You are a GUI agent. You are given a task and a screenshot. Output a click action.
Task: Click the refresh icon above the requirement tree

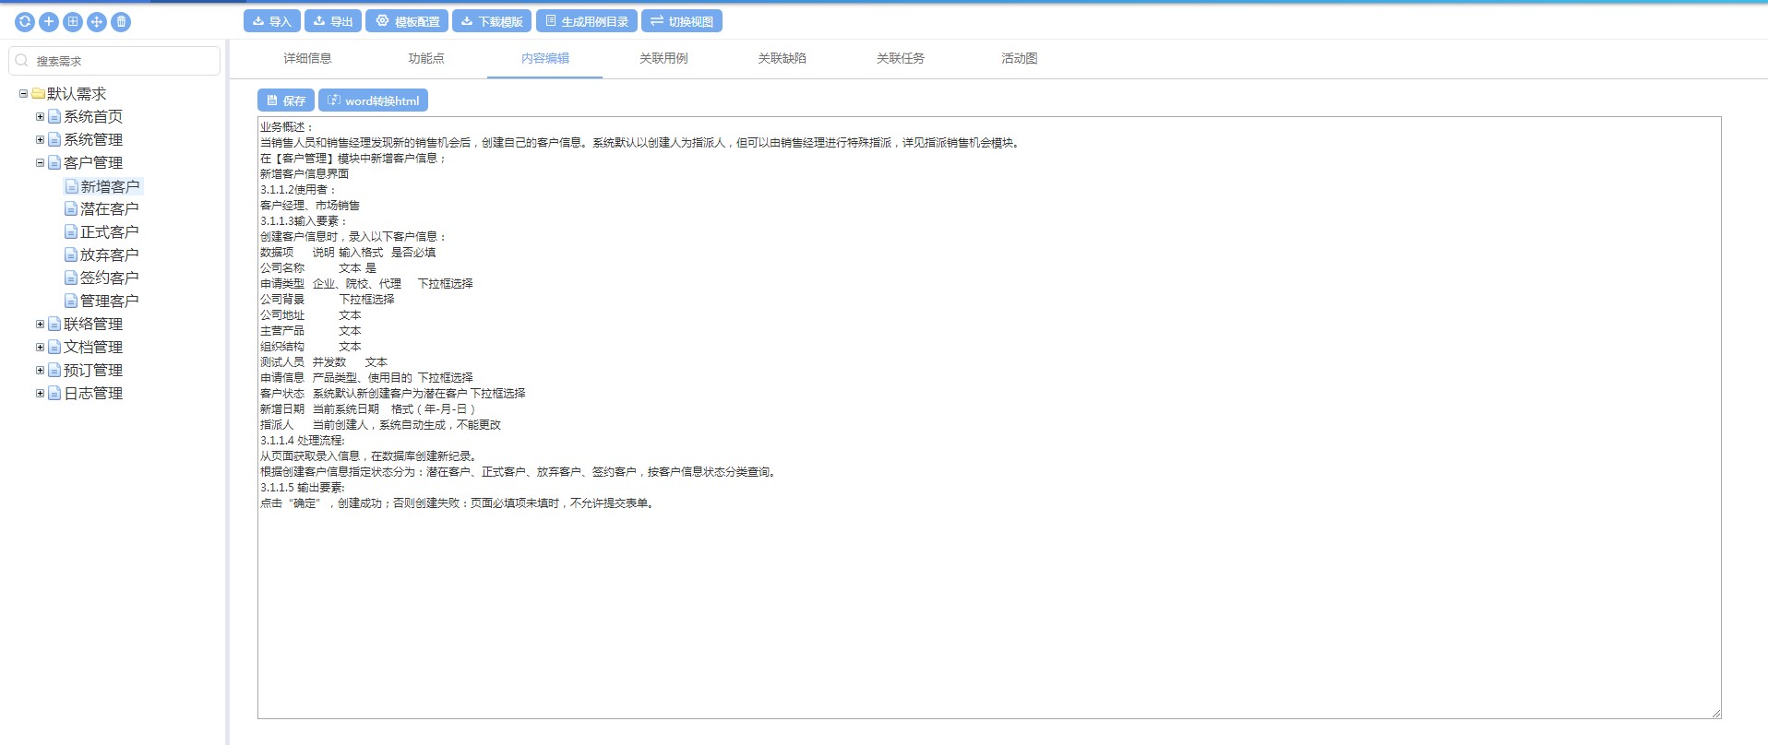tap(25, 21)
